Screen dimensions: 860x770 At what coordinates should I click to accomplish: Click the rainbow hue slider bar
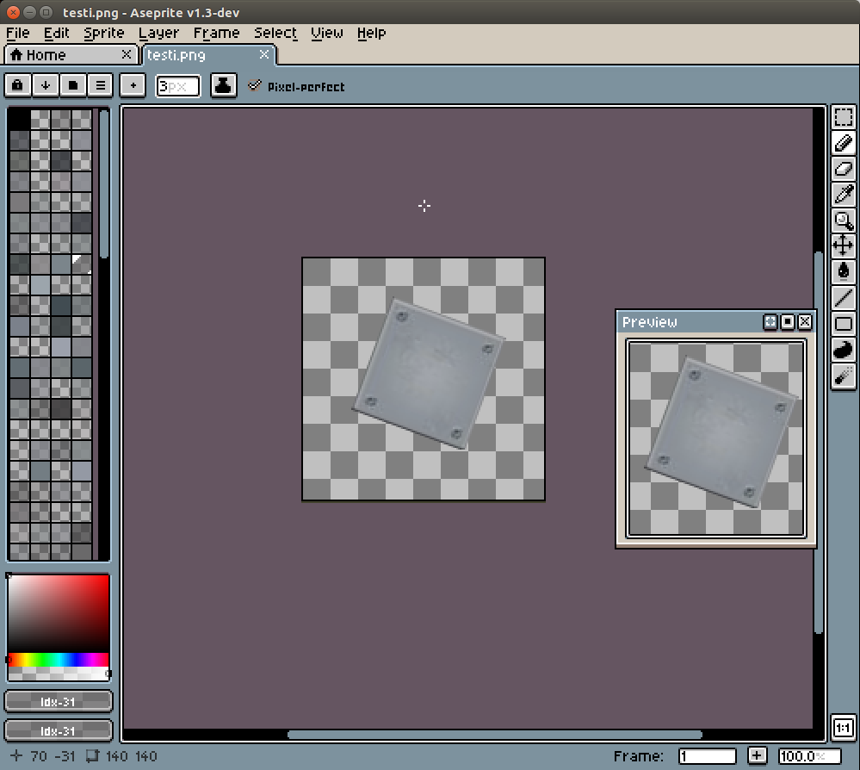coord(59,660)
